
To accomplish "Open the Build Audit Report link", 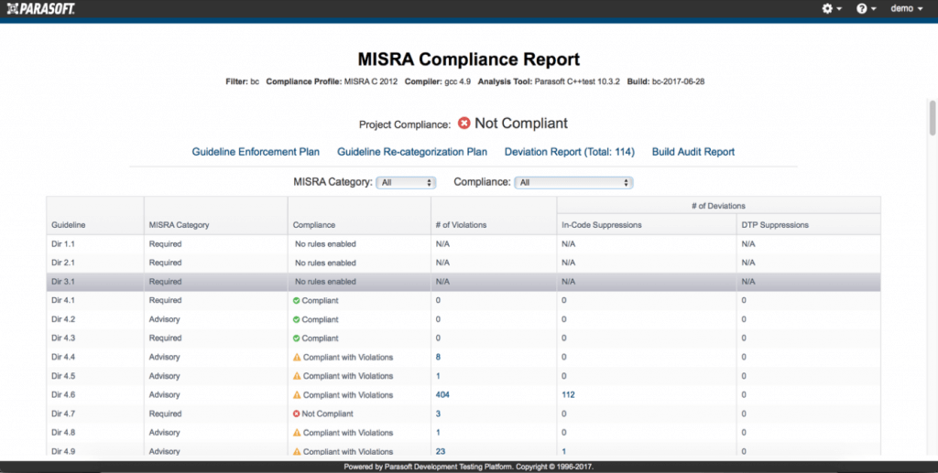I will coord(693,152).
